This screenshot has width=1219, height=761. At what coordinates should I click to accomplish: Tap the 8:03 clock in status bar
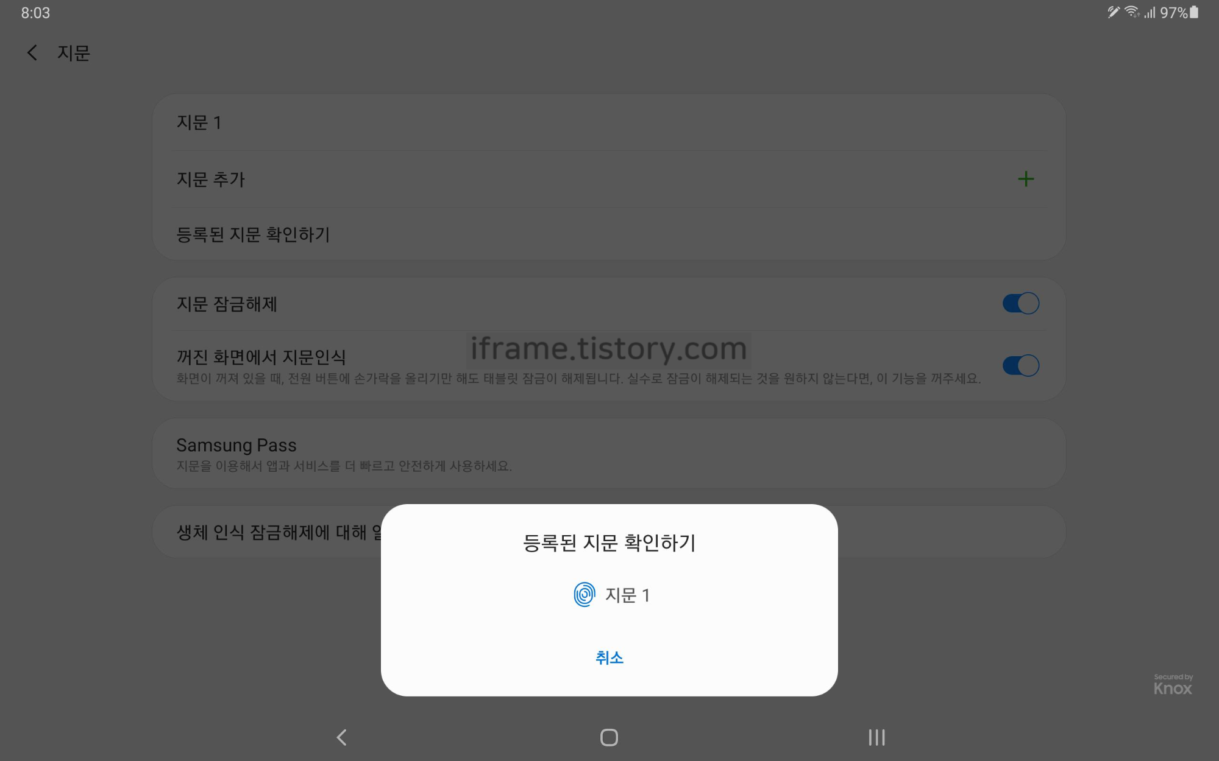[x=35, y=13]
